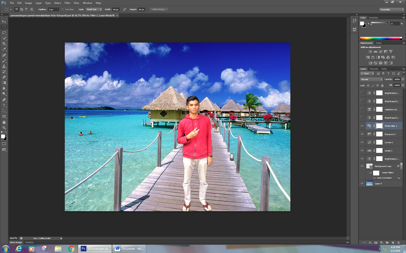Click the Refine Edge button
Screen dimensions: 406x253
pos(159,9)
